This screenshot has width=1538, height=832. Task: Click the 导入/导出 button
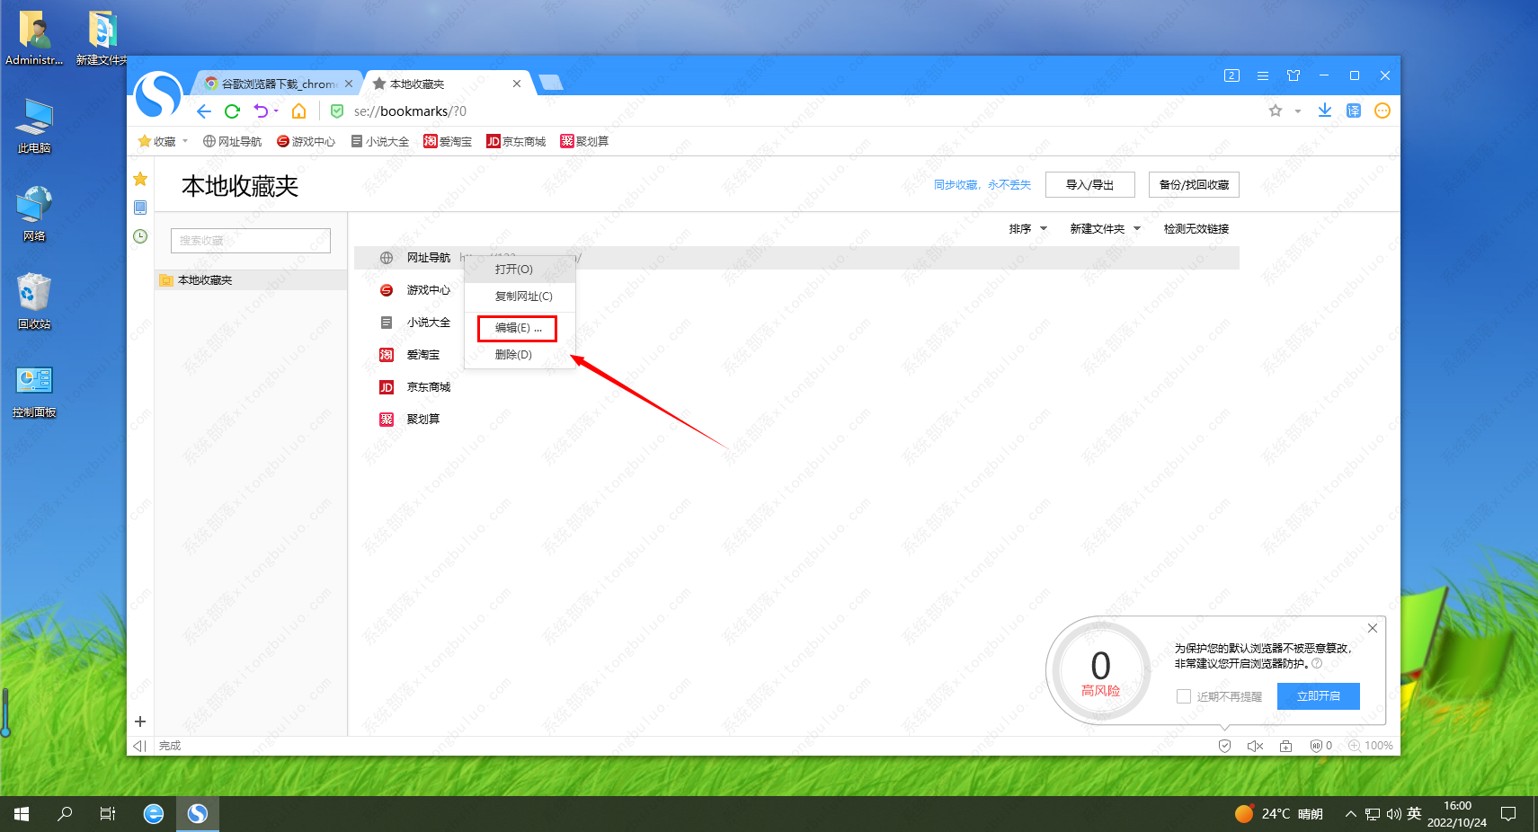click(1089, 185)
